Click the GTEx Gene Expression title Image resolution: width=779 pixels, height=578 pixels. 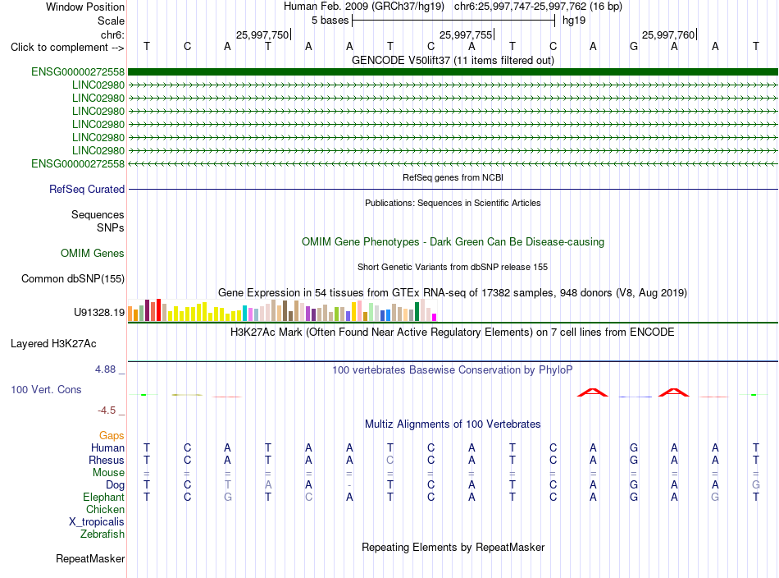click(x=453, y=292)
